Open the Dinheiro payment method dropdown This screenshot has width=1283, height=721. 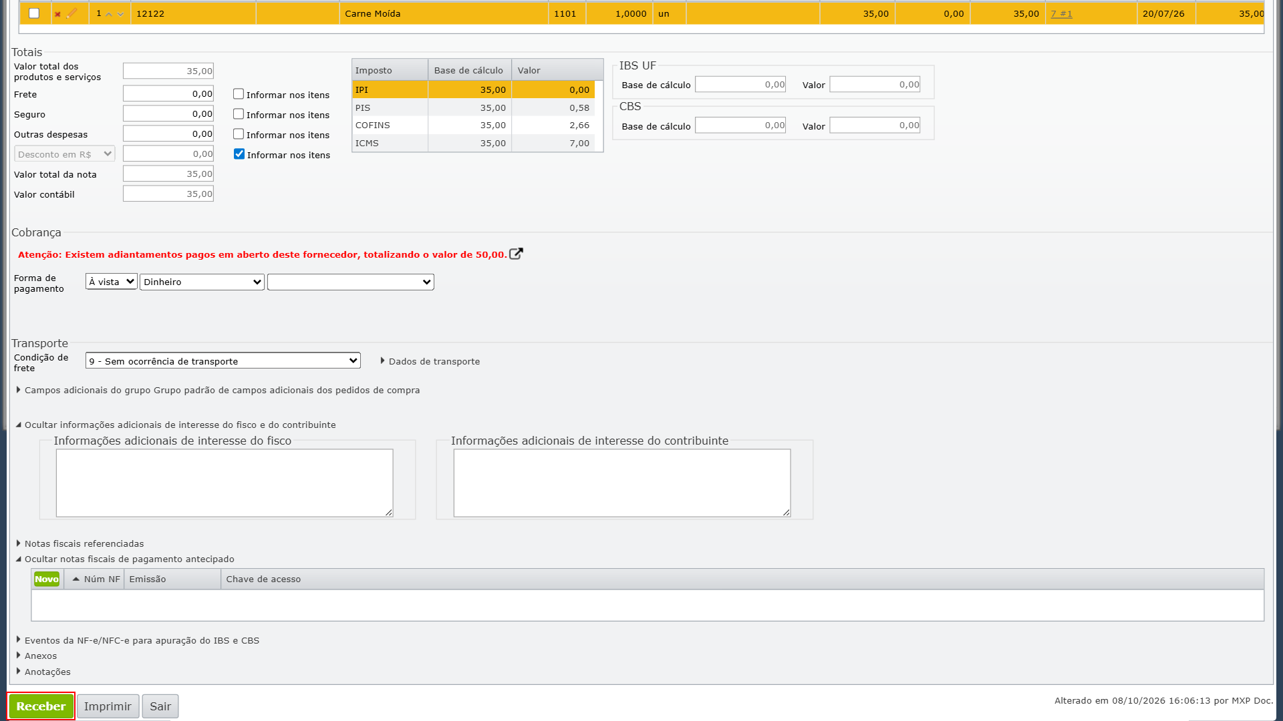point(202,282)
